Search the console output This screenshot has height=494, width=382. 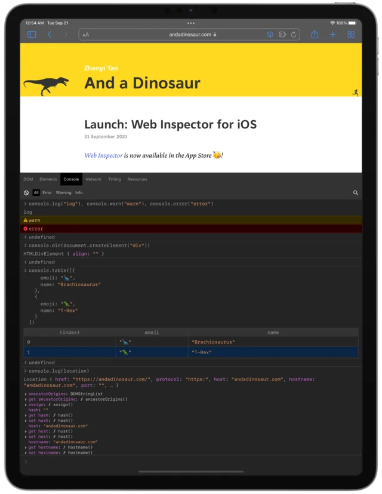click(x=356, y=192)
